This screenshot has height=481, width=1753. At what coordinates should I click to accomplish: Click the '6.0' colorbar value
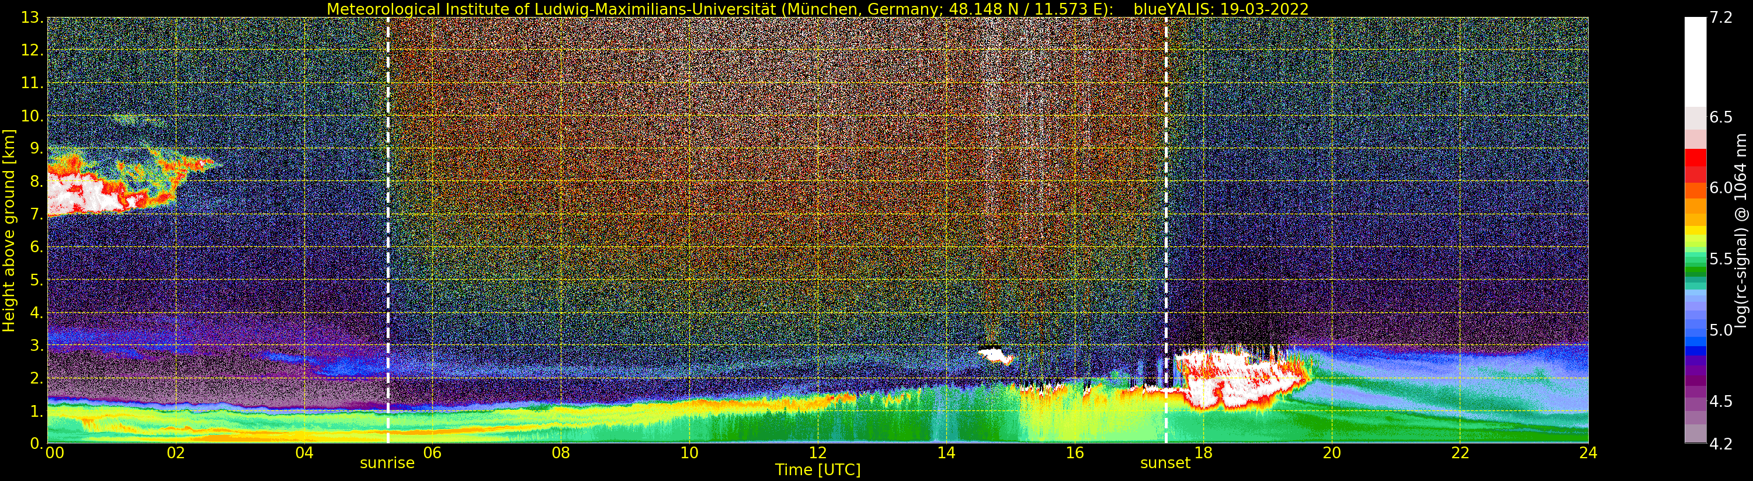pos(1721,188)
